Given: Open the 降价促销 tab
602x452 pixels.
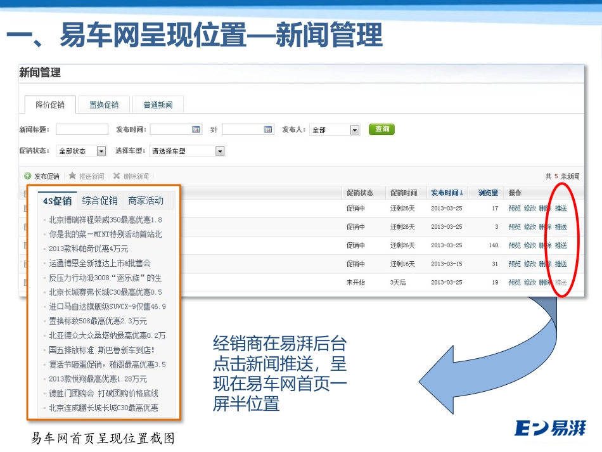Looking at the screenshot, I should (50, 105).
